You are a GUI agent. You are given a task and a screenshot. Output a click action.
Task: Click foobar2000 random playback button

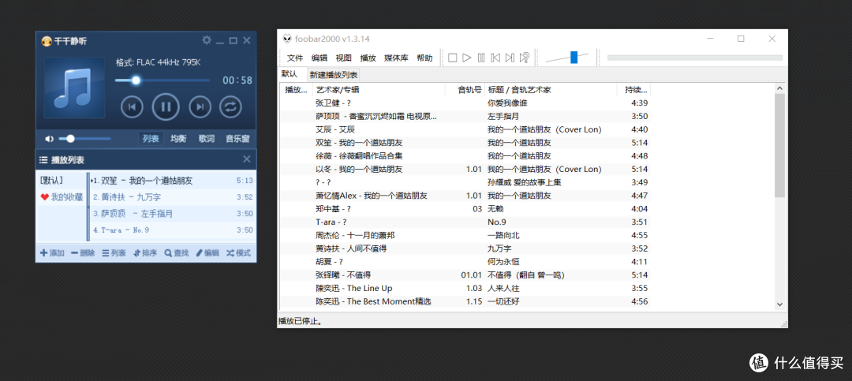click(x=525, y=58)
